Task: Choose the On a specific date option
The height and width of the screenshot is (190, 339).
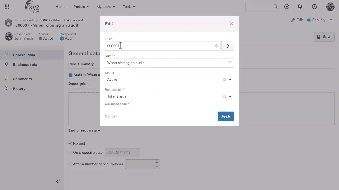Action: click(x=70, y=153)
